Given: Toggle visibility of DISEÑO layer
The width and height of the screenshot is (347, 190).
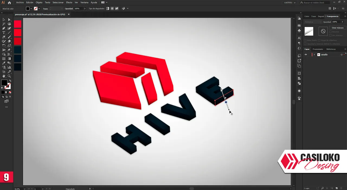Looking at the screenshot, I should [x=306, y=55].
